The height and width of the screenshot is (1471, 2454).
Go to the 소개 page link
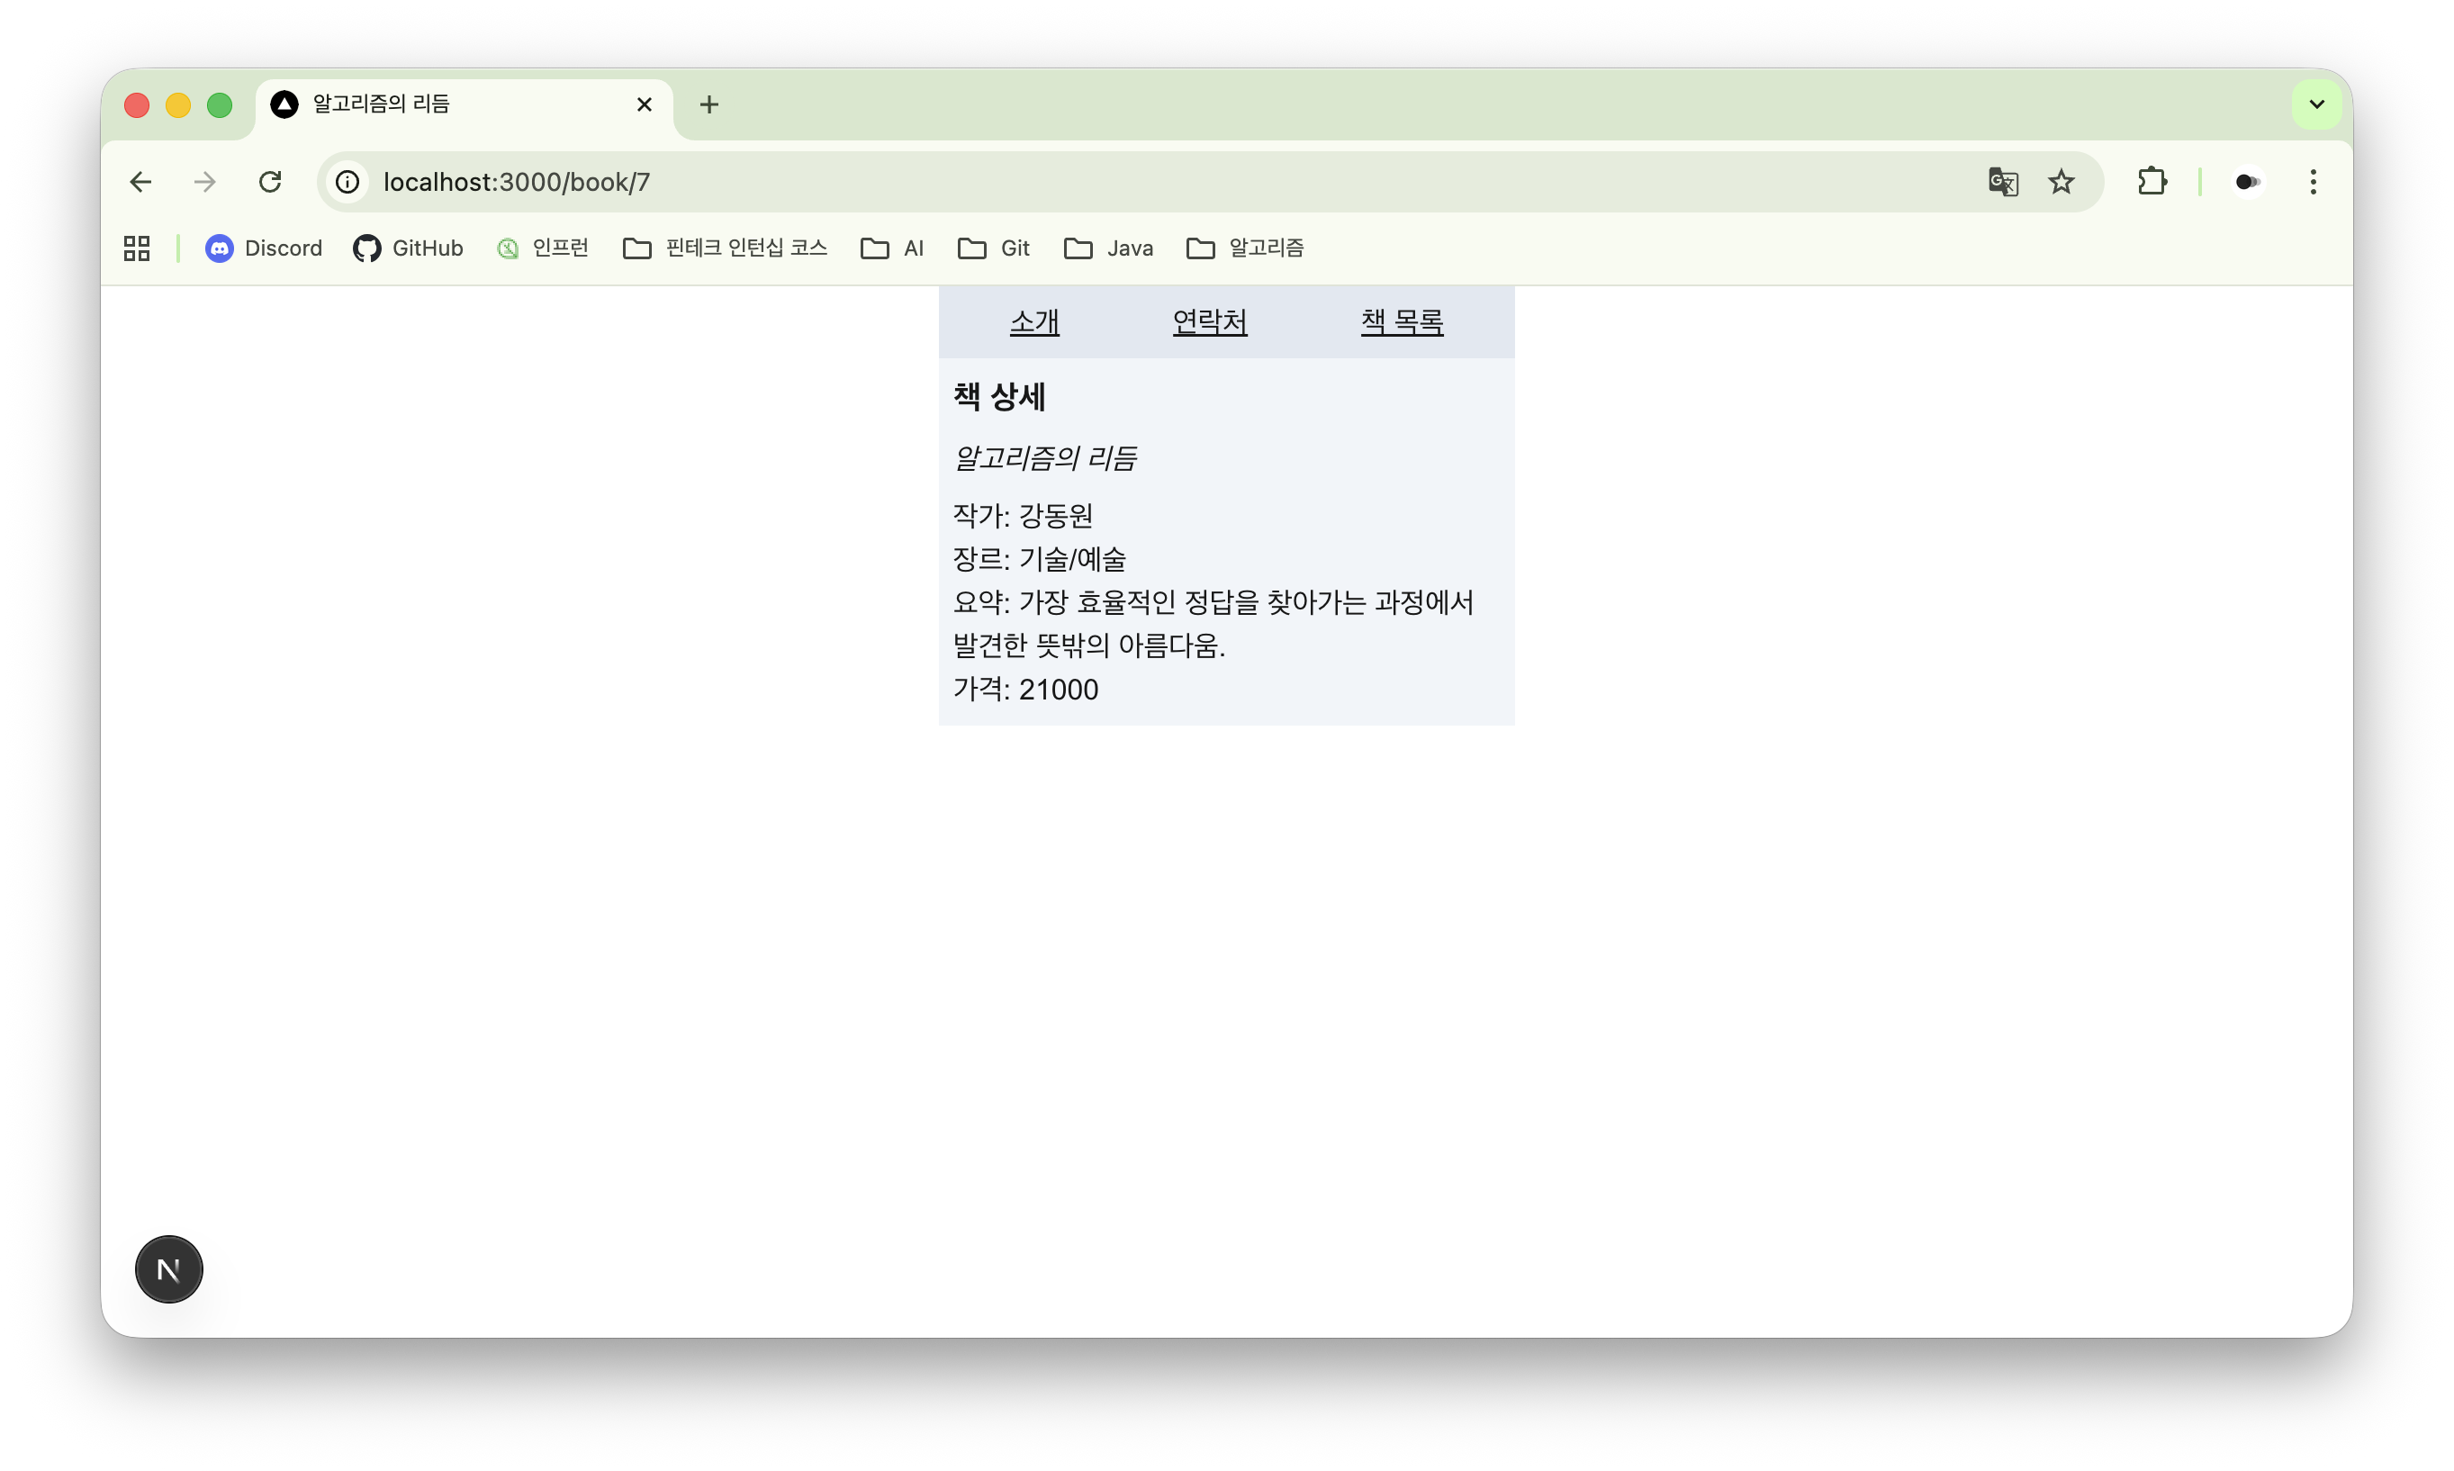(x=1033, y=322)
